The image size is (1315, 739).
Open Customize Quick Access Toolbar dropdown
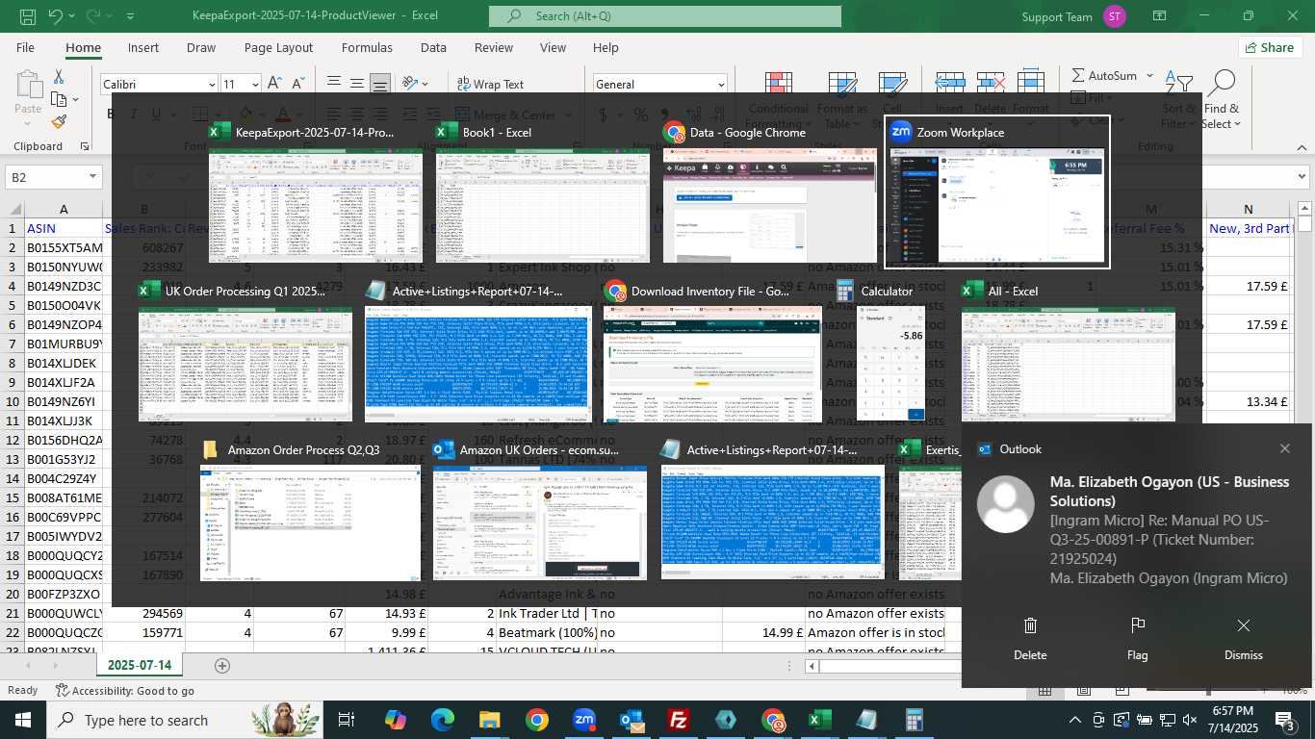[x=130, y=17]
